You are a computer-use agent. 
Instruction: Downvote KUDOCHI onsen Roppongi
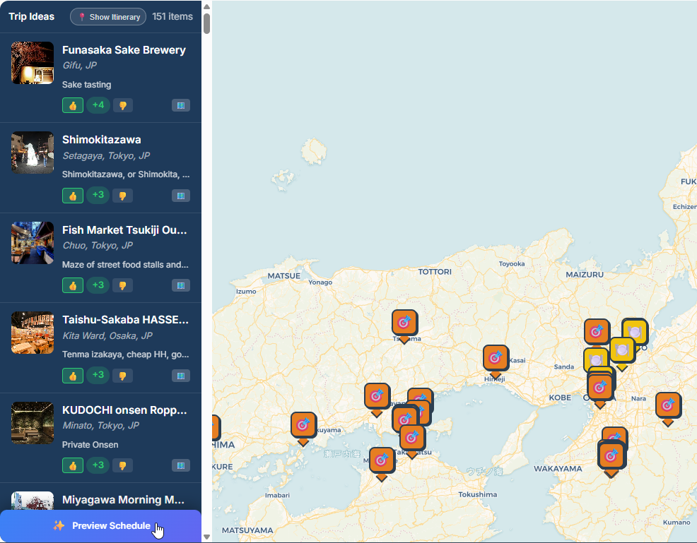click(x=122, y=465)
